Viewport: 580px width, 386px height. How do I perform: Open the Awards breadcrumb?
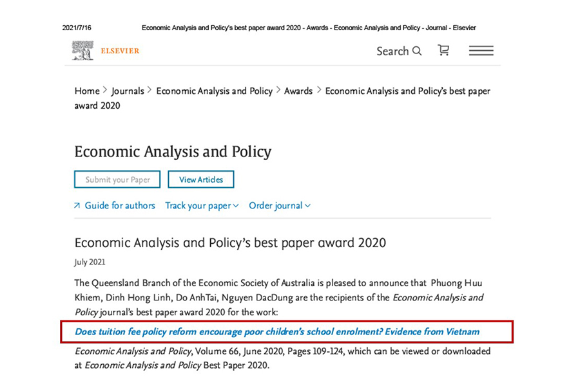298,91
